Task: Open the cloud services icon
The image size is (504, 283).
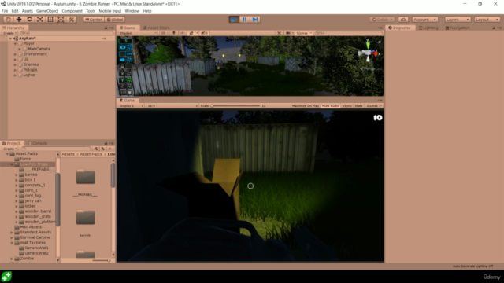Action: (x=403, y=20)
